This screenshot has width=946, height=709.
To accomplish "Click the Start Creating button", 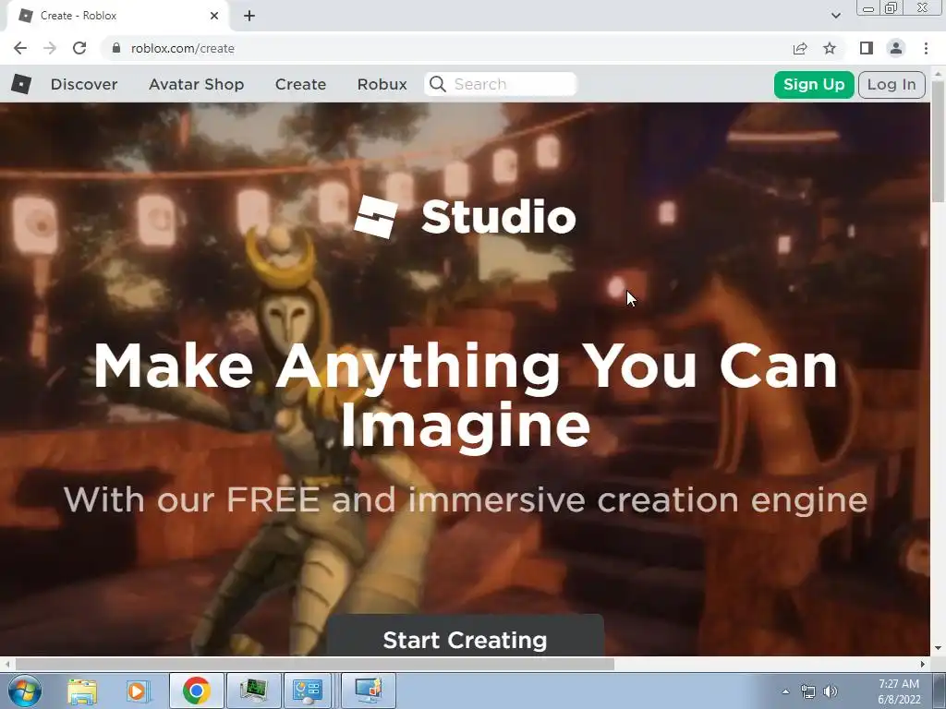I will [466, 638].
